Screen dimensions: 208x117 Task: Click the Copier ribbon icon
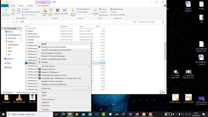(13, 10)
